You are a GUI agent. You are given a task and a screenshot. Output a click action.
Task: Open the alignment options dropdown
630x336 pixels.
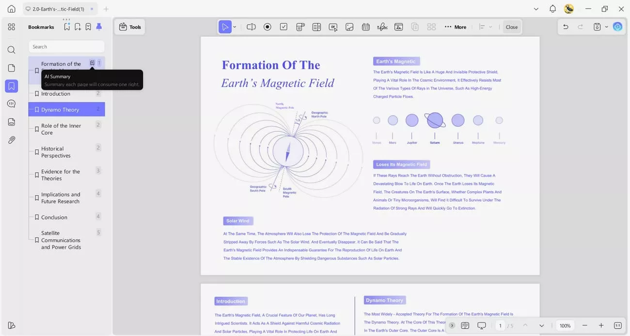(491, 27)
